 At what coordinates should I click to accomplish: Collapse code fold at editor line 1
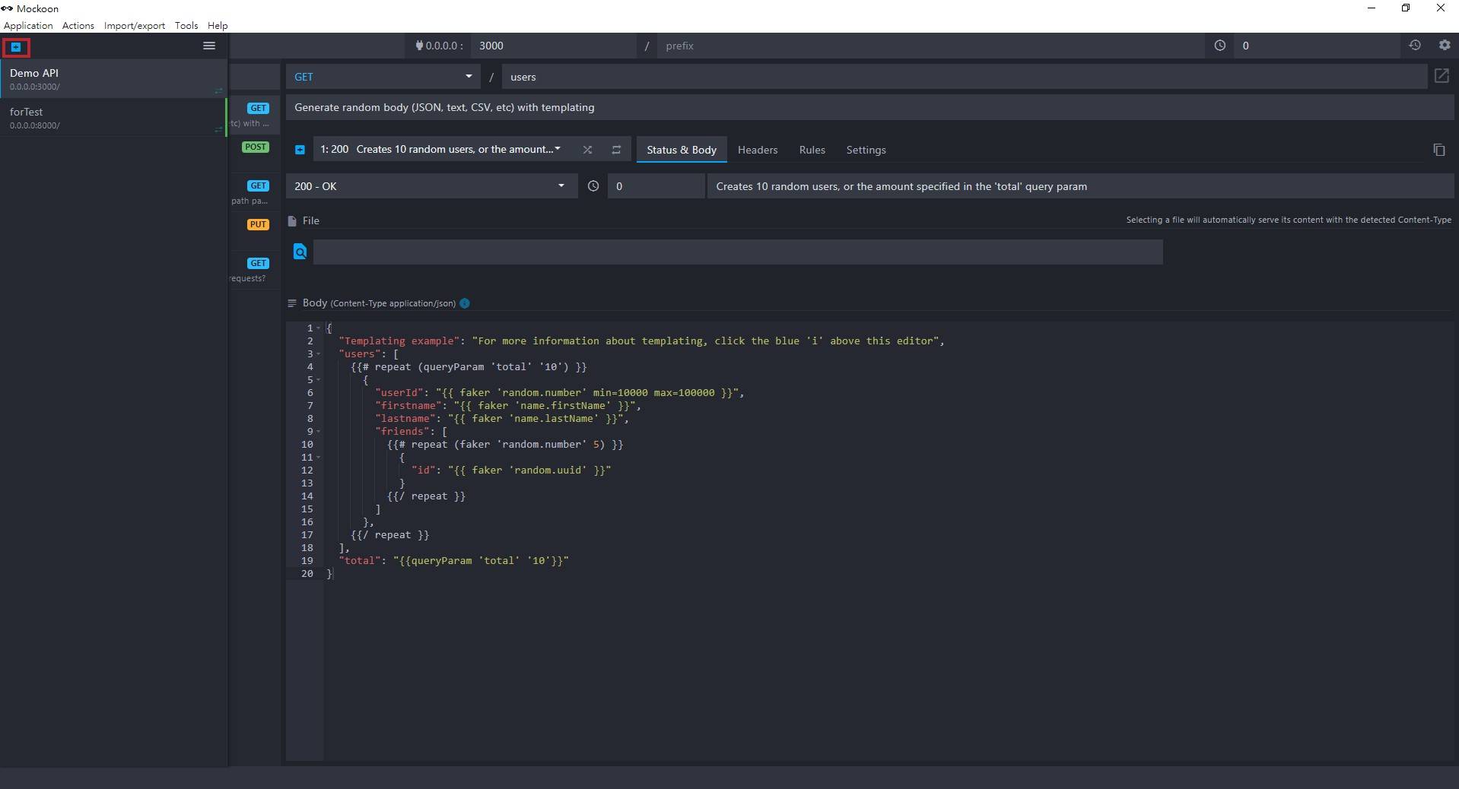click(x=319, y=328)
